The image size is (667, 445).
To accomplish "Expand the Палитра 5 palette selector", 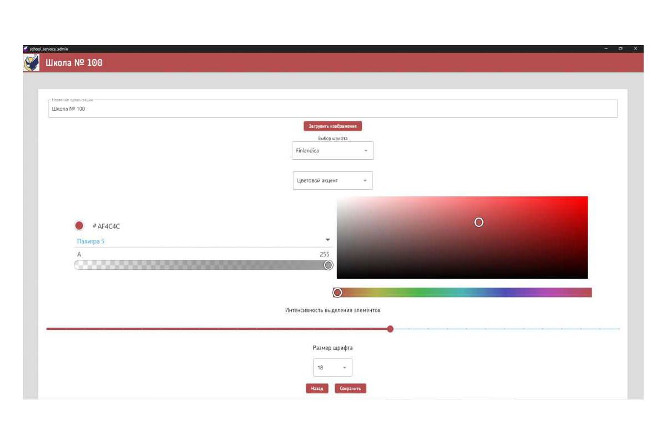I will pyautogui.click(x=327, y=240).
